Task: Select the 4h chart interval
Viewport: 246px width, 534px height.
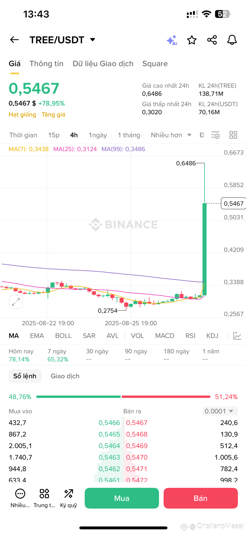Action: [x=74, y=135]
